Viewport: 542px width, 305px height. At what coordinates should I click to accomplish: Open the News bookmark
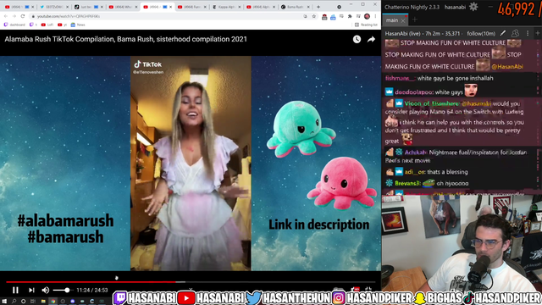tap(78, 25)
